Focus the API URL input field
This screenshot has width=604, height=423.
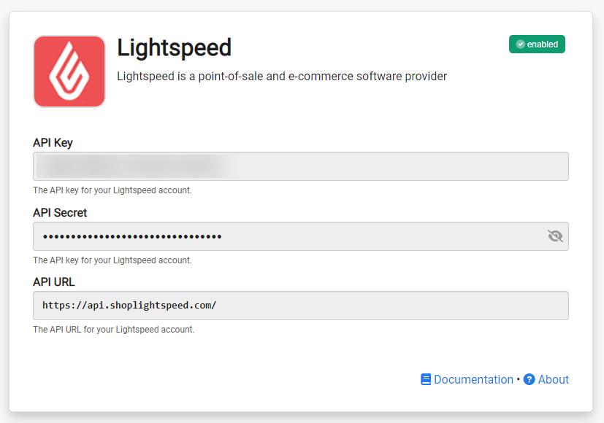coord(301,306)
